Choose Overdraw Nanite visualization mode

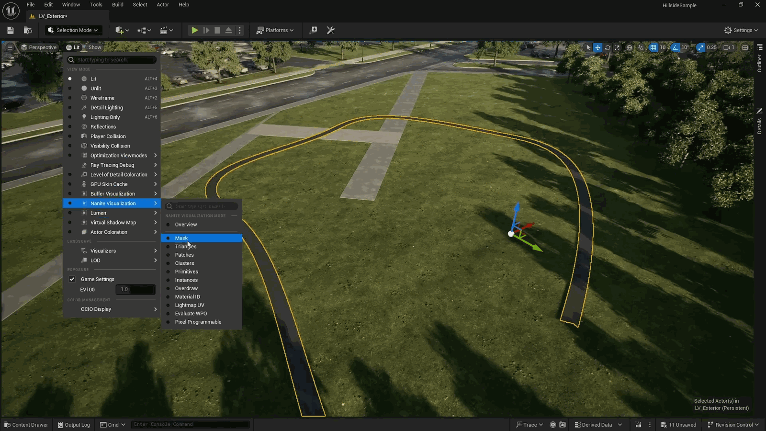202,289
